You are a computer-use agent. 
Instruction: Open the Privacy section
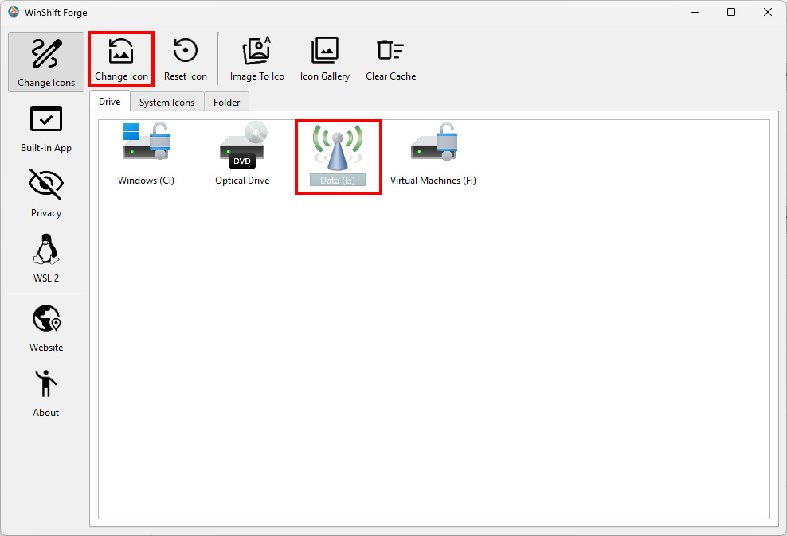point(46,193)
